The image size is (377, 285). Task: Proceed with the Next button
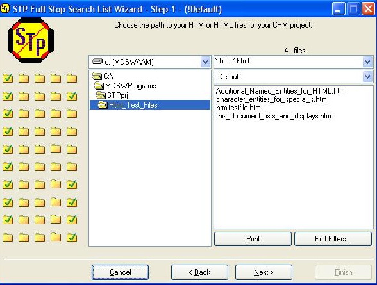(264, 272)
